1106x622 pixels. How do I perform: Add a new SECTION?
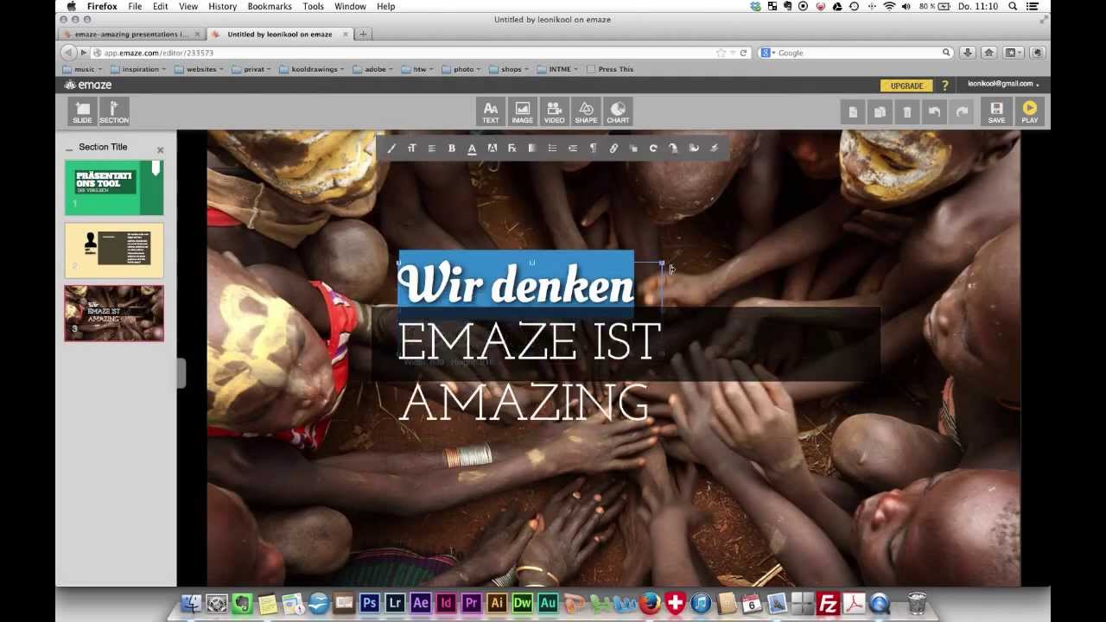point(114,111)
